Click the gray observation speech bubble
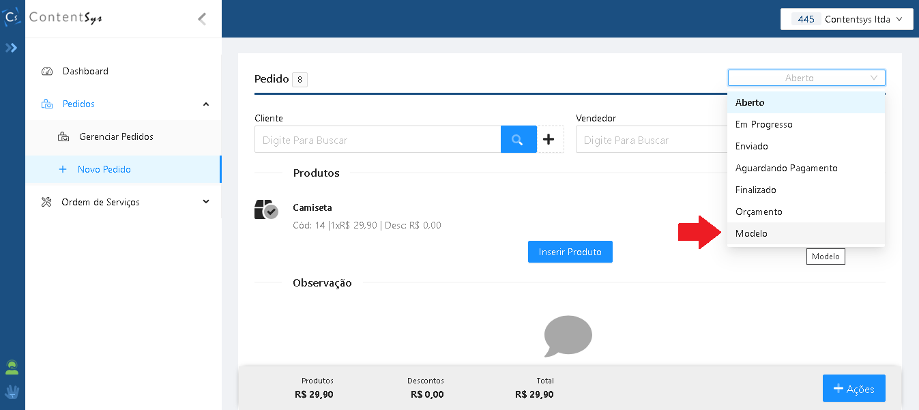 [568, 336]
